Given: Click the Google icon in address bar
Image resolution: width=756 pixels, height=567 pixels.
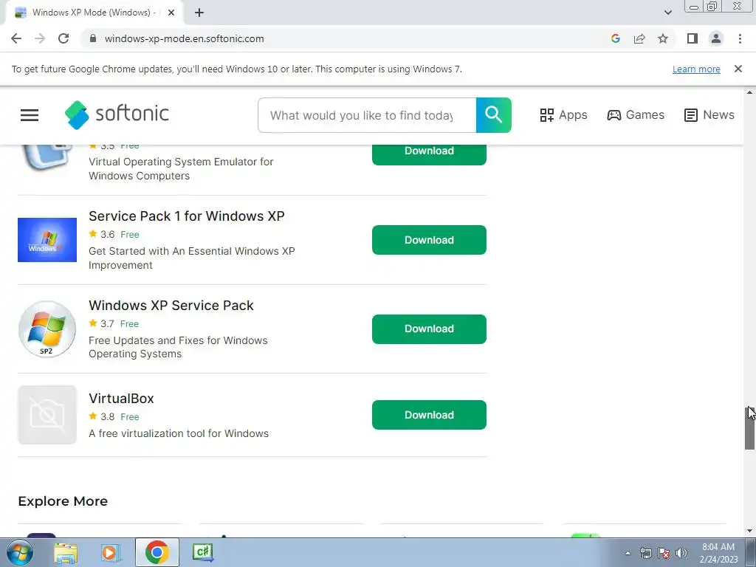Looking at the screenshot, I should 615,38.
